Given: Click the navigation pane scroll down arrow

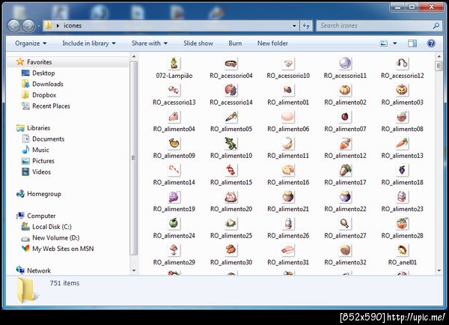Looking at the screenshot, I should [134, 270].
